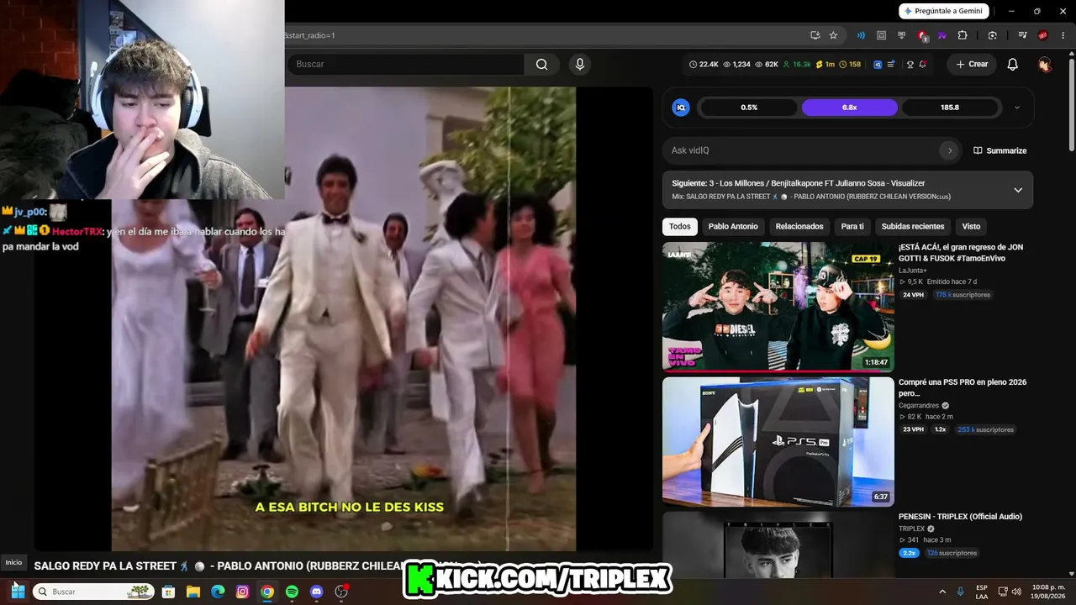Click the red extension icon with badge 1
The height and width of the screenshot is (605, 1076).
(x=923, y=35)
